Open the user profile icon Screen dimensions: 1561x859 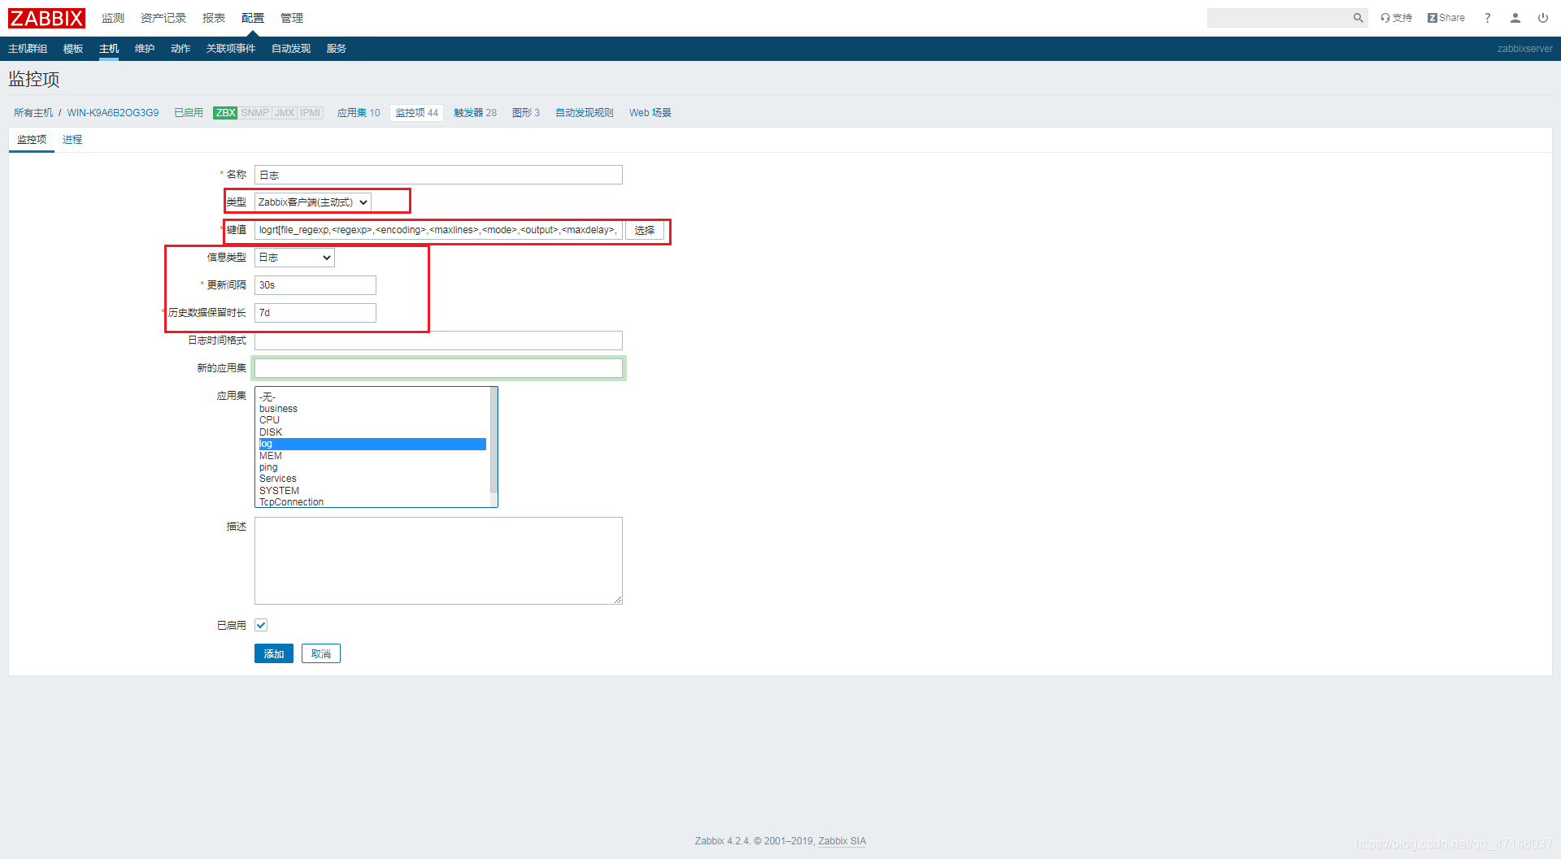[x=1515, y=18]
